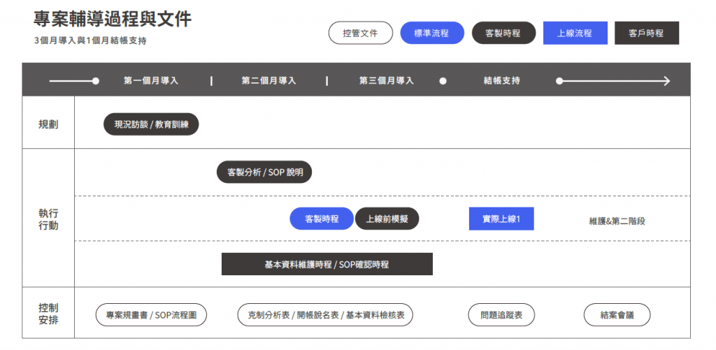The height and width of the screenshot is (350, 716).
Task: Click the 客製時程 legend pill at top
Action: pyautogui.click(x=503, y=33)
